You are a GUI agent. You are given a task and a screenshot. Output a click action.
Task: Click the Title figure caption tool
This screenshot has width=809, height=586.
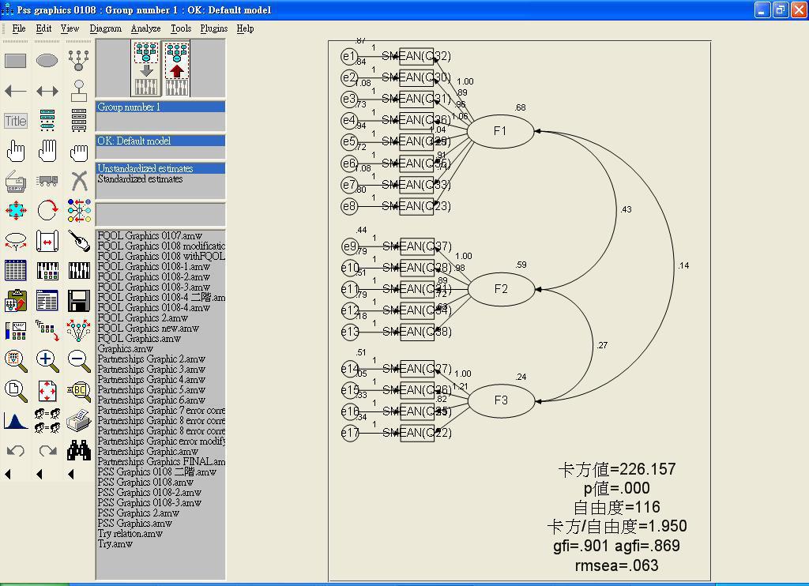16,121
